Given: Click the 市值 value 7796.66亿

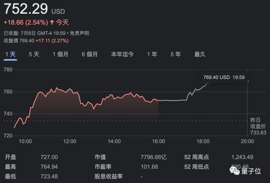Looking at the screenshot, I should point(153,157).
